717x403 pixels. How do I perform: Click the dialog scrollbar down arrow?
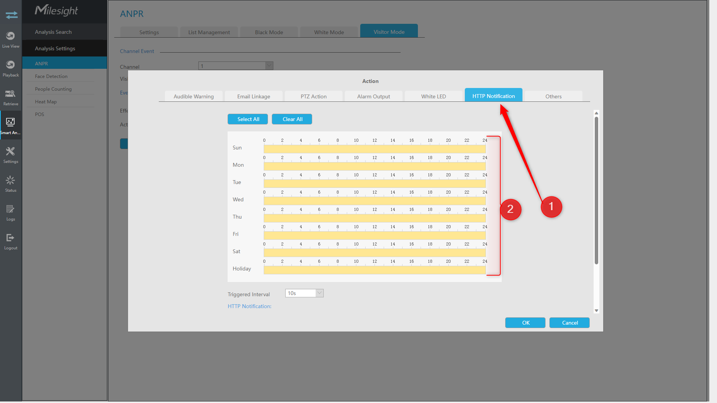coord(596,310)
